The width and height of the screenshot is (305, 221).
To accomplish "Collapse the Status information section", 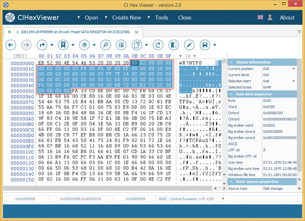I will point(231,62).
